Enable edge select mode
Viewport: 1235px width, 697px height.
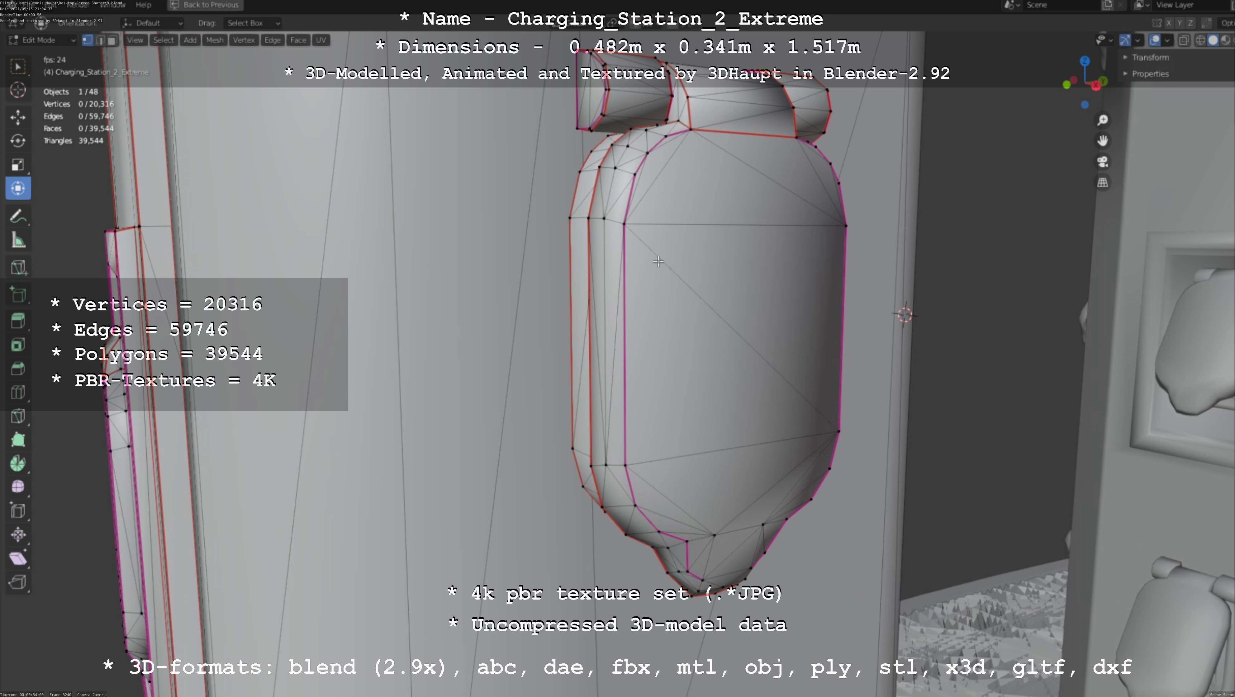tap(100, 40)
